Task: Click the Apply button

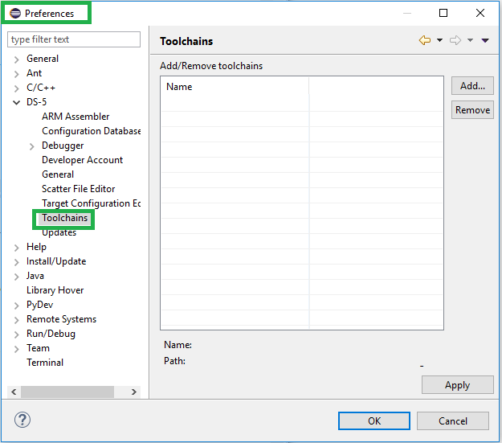Action: click(457, 384)
